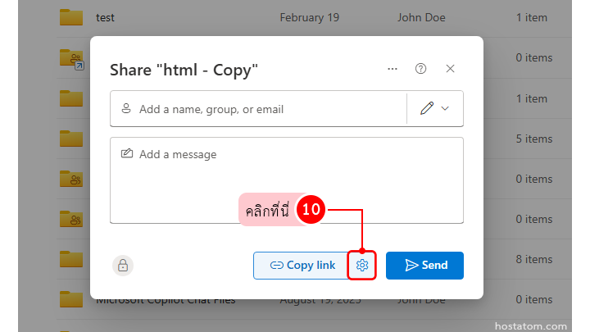Open sharing settings gear icon
590x332 pixels.
pyautogui.click(x=363, y=265)
